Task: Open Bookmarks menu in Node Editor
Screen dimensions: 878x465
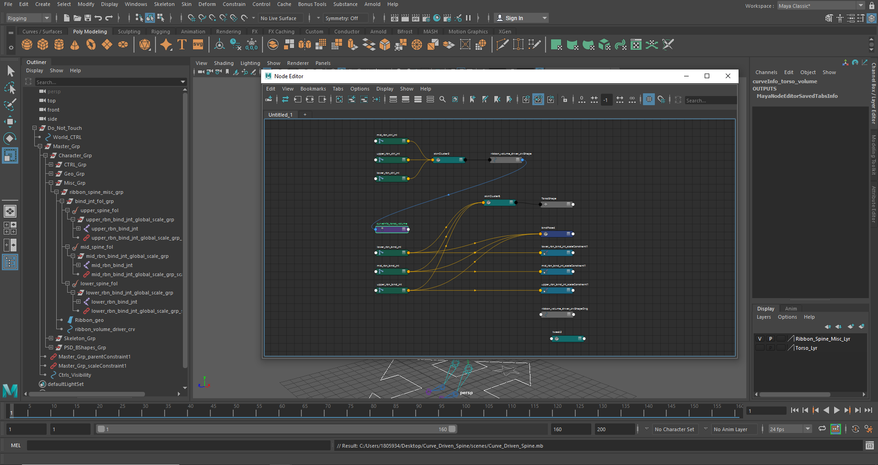Action: pyautogui.click(x=313, y=89)
